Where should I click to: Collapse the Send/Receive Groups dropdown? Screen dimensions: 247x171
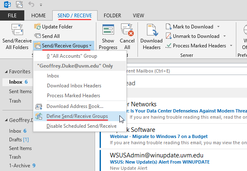64,46
